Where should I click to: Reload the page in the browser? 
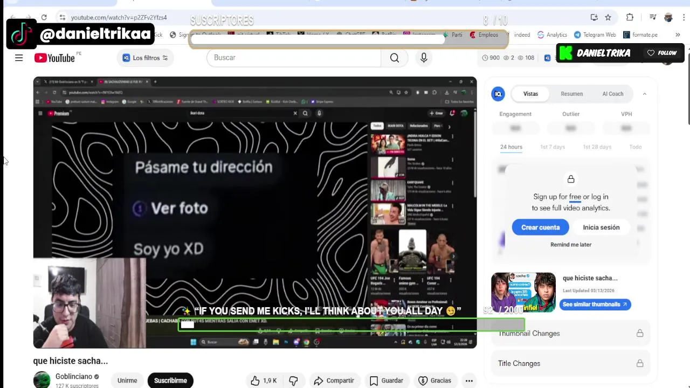pyautogui.click(x=44, y=17)
